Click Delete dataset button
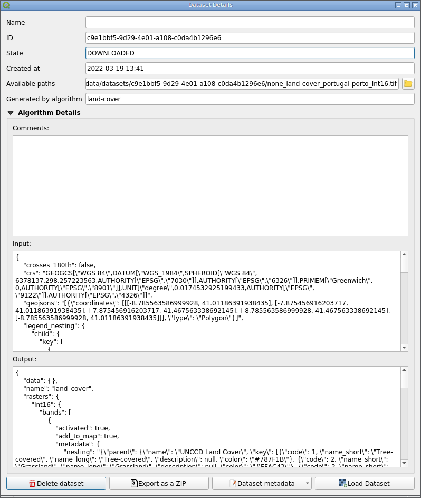421x498 pixels. click(x=56, y=483)
